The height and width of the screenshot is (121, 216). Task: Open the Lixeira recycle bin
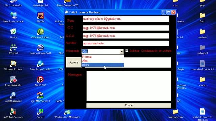tap(13, 33)
